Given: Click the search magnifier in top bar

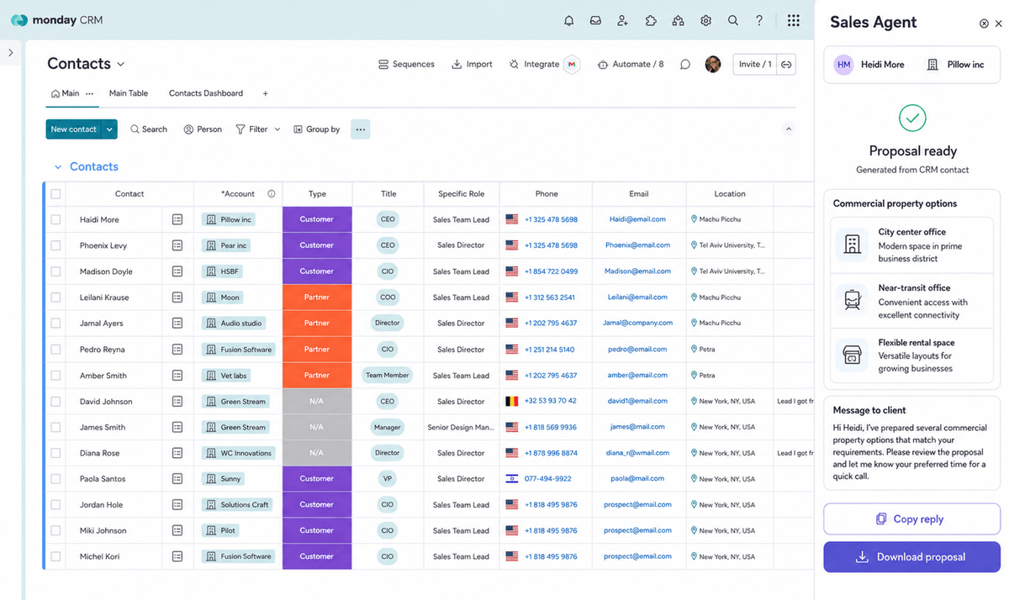Looking at the screenshot, I should (733, 20).
